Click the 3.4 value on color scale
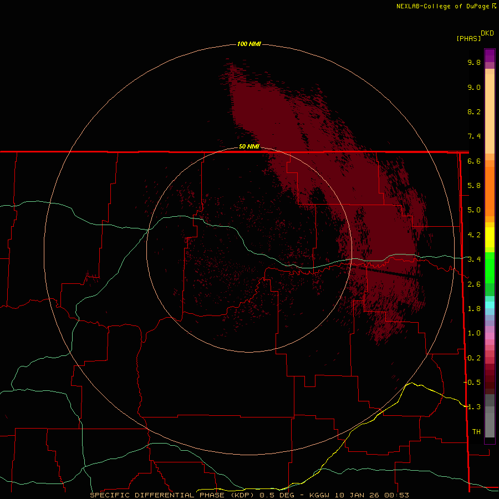Viewport: 499px width, 499px height. pyautogui.click(x=474, y=259)
